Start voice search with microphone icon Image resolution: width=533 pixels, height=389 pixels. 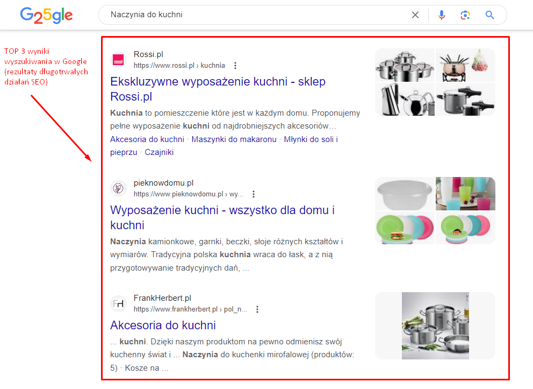click(442, 15)
